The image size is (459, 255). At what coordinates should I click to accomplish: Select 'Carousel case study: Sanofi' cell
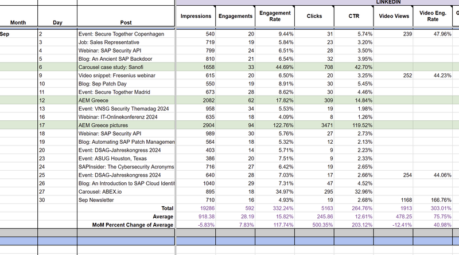pos(126,67)
